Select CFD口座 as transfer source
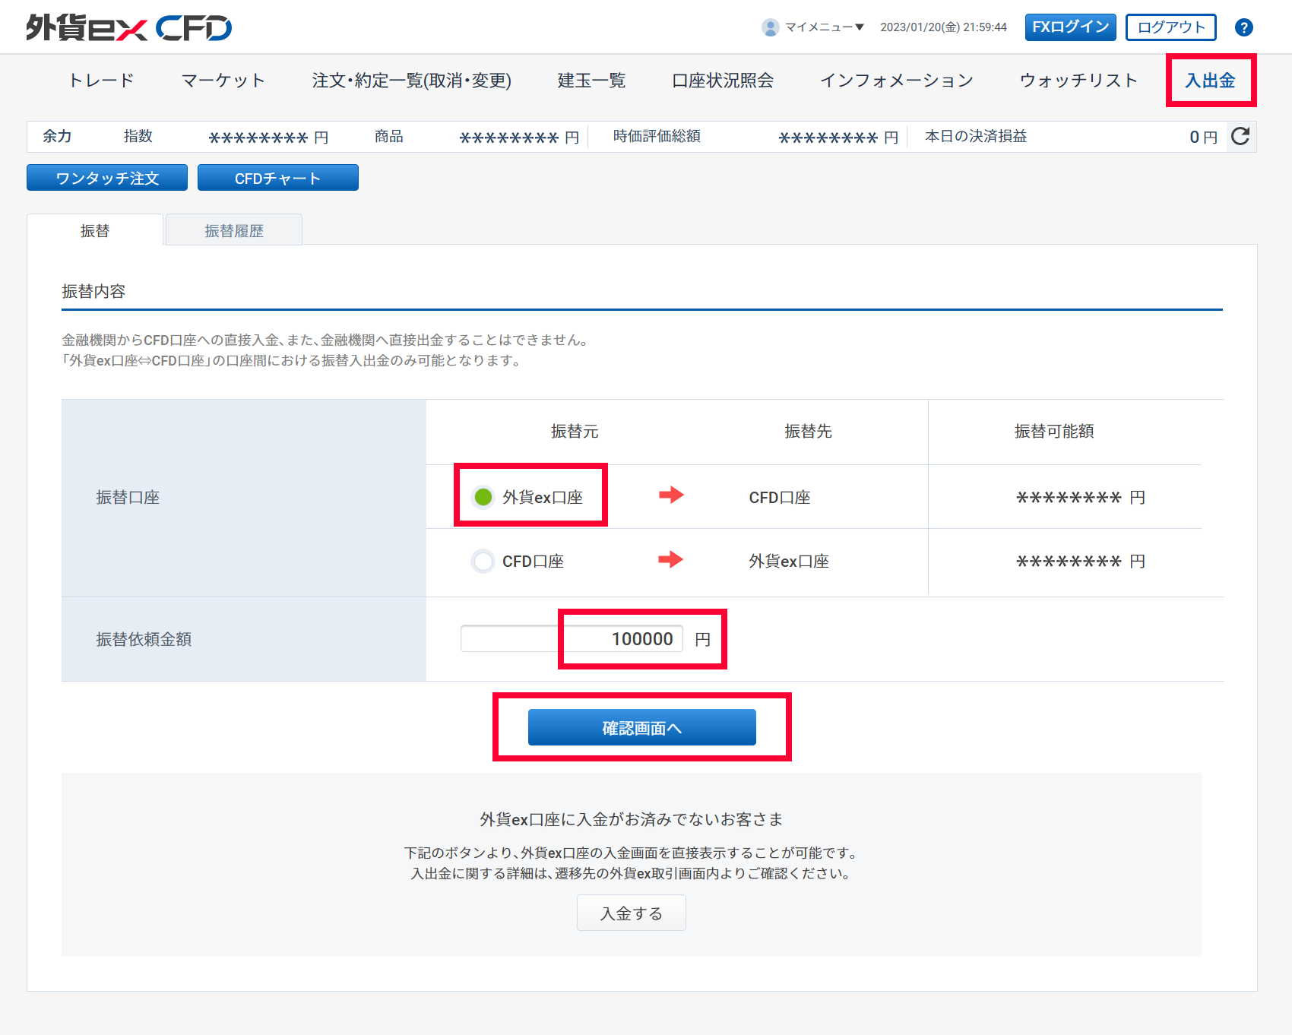This screenshot has width=1292, height=1035. tap(483, 562)
